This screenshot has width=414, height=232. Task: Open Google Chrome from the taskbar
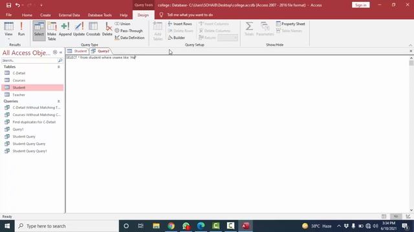click(x=171, y=226)
